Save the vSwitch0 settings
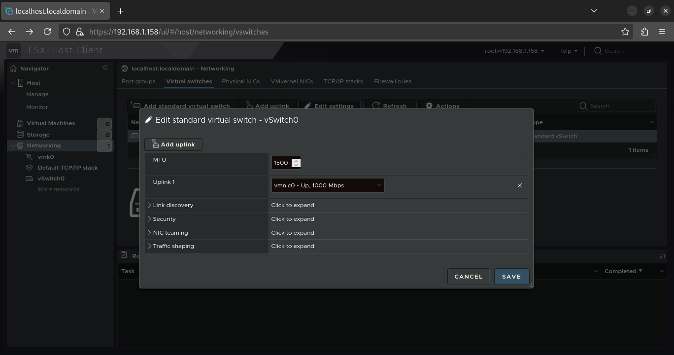The height and width of the screenshot is (355, 674). point(511,277)
